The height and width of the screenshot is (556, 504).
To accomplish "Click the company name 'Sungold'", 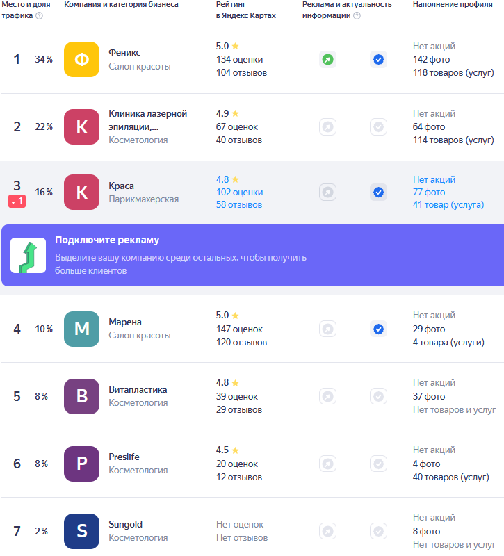I will point(125,524).
